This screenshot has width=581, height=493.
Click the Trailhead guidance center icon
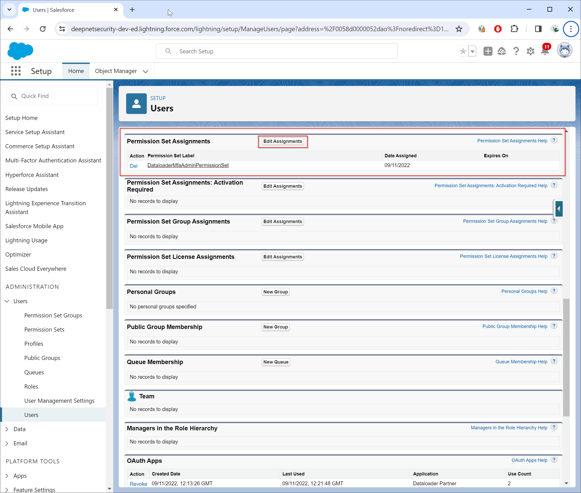[502, 51]
